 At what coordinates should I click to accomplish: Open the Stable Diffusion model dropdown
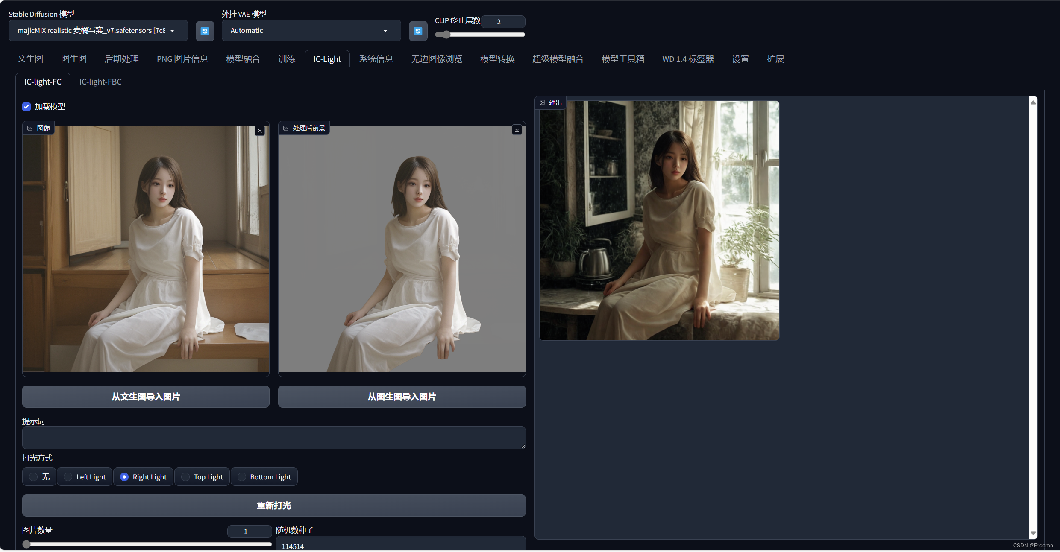(98, 31)
